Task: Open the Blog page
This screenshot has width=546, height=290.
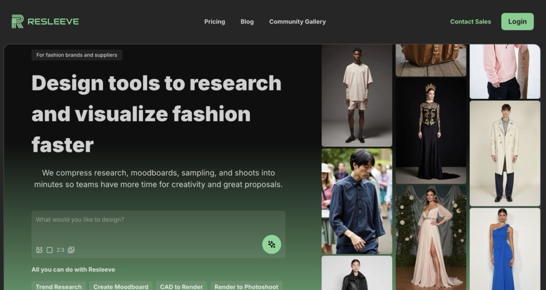Action: pyautogui.click(x=247, y=21)
